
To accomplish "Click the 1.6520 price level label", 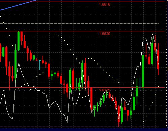I will [105, 34].
